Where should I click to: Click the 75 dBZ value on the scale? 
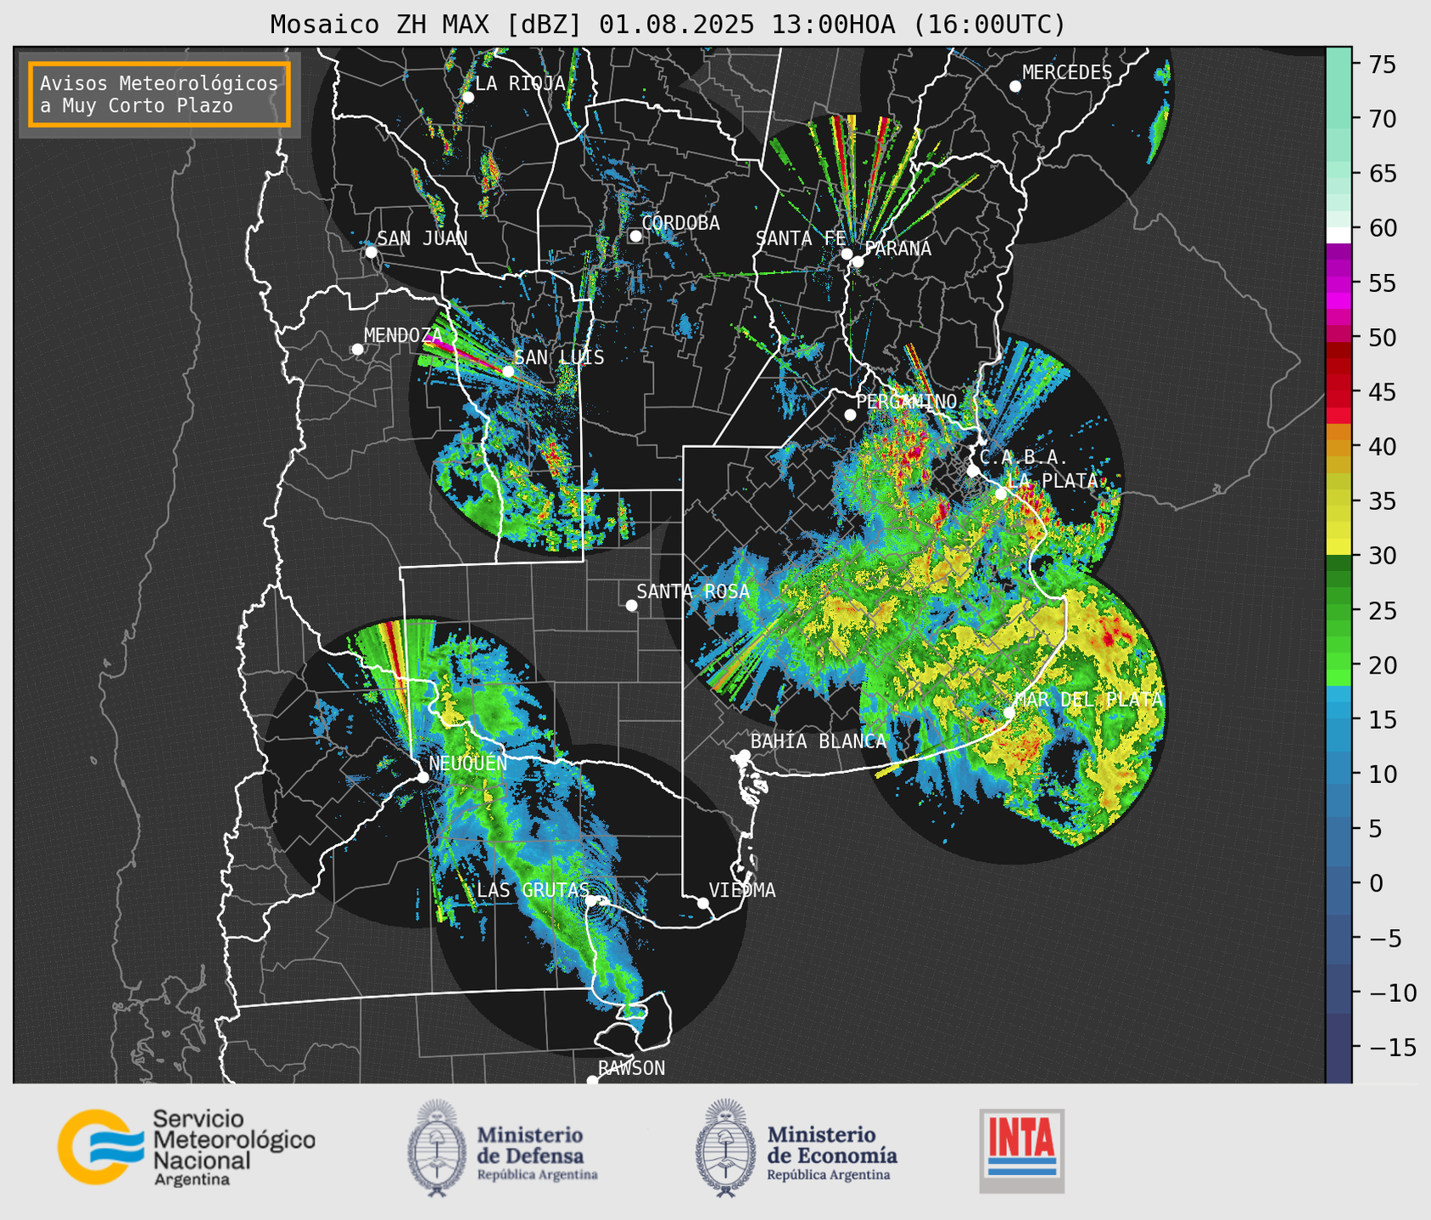(x=1382, y=64)
